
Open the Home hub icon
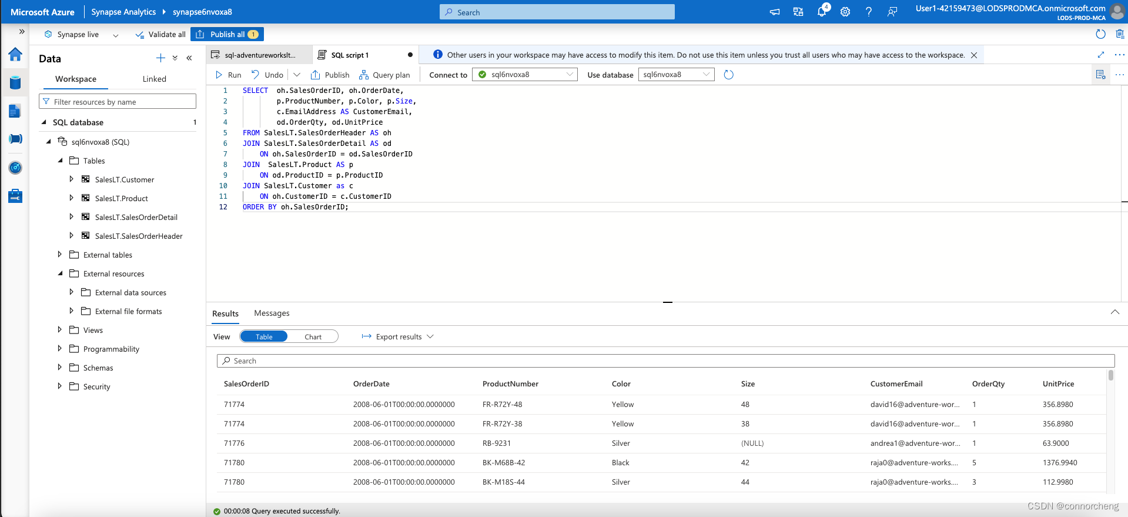pos(15,55)
